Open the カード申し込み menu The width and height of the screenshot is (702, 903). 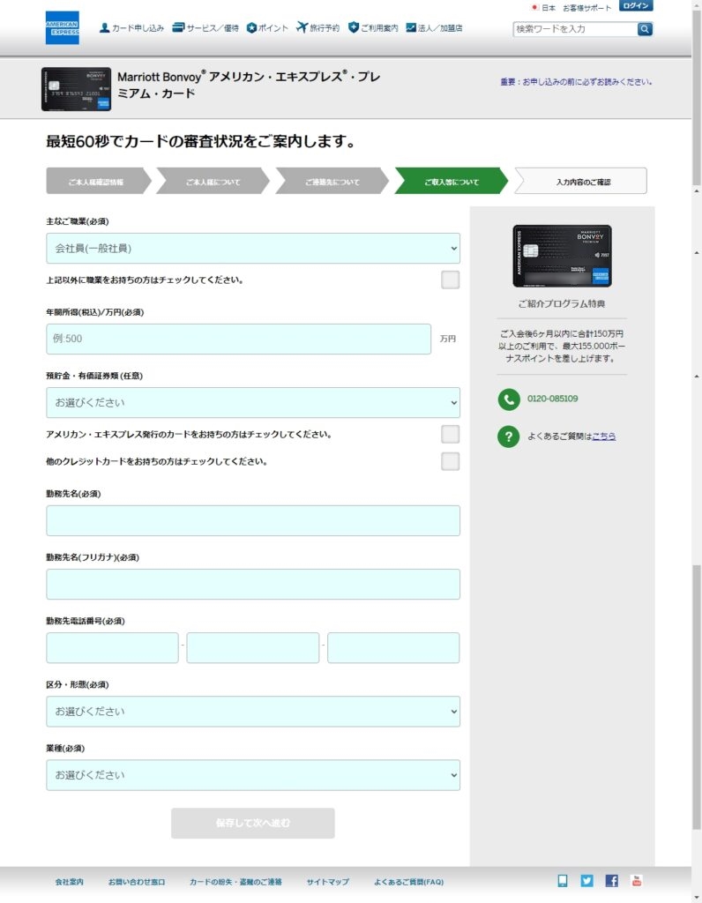coord(132,27)
